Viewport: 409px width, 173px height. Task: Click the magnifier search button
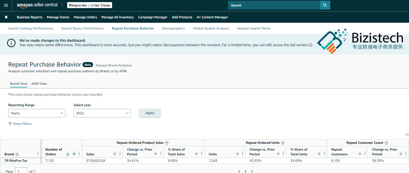pyautogui.click(x=325, y=5)
